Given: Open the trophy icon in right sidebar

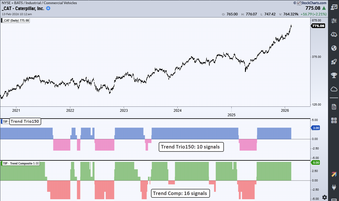Looking at the screenshot, I should (x=334, y=75).
